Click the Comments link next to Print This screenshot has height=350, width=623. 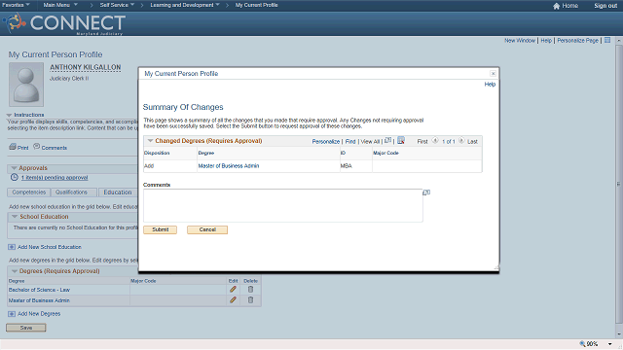(x=55, y=148)
